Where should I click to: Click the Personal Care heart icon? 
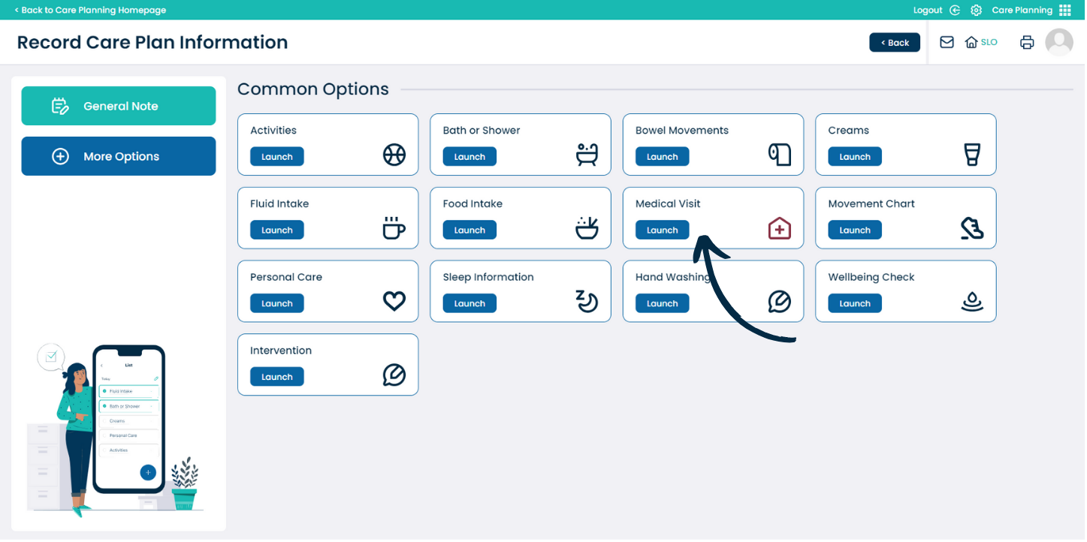(394, 302)
